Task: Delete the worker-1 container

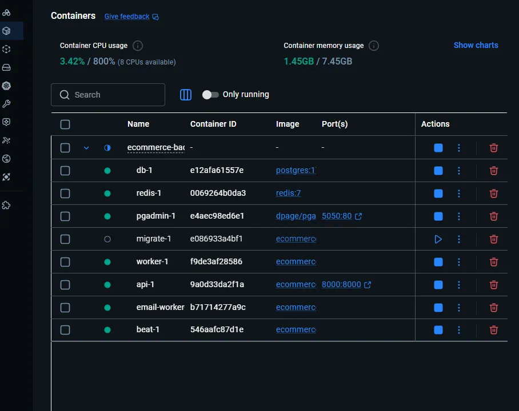Action: 493,262
